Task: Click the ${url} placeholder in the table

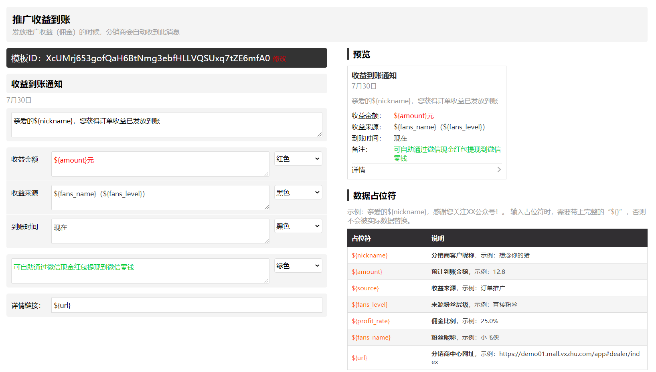Action: coord(359,358)
